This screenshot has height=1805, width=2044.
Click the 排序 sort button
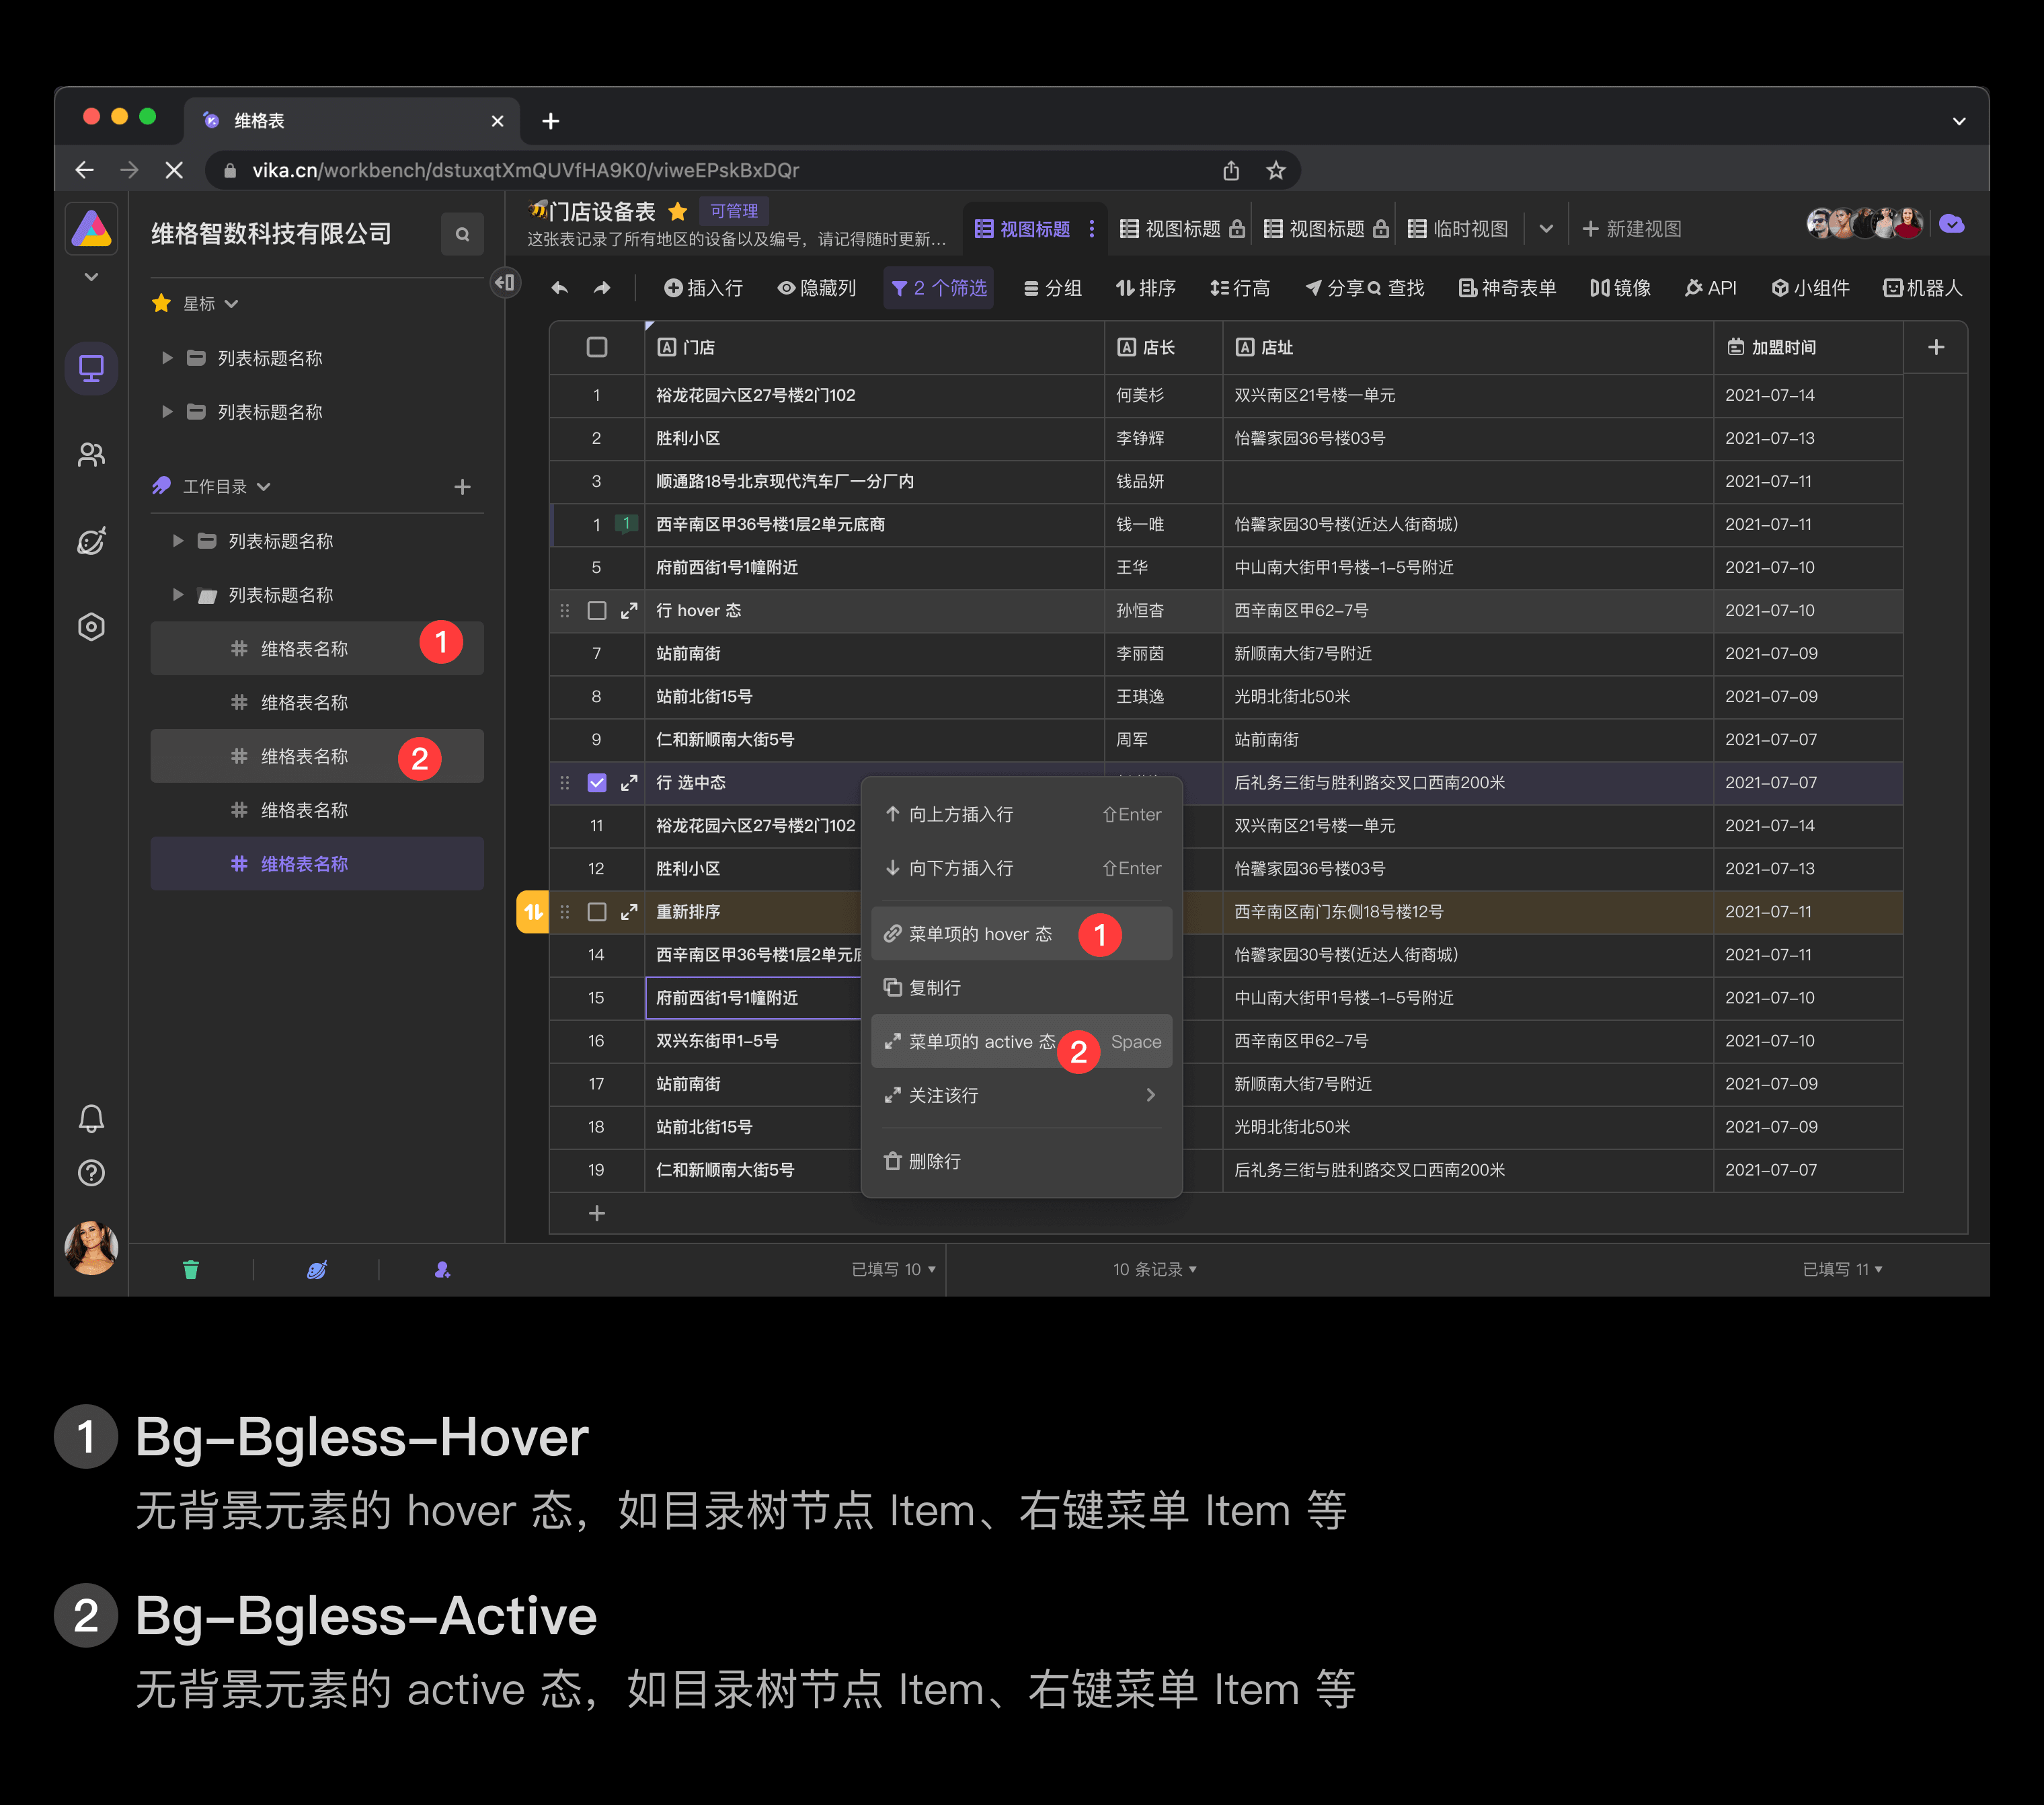click(1146, 288)
